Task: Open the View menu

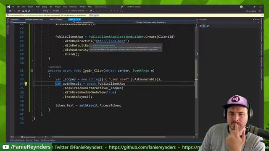Action: click(24, 7)
